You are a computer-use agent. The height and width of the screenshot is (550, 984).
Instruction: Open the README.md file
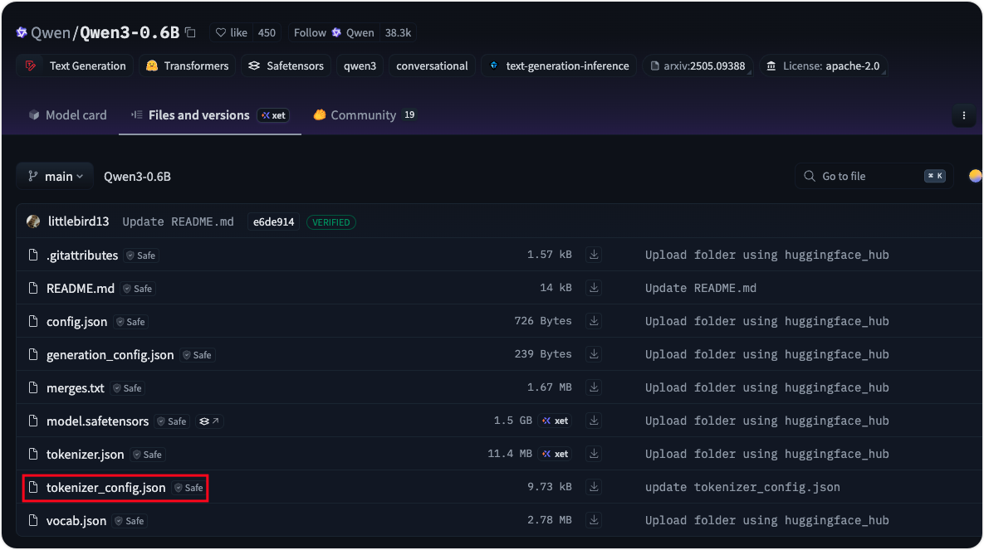click(81, 289)
